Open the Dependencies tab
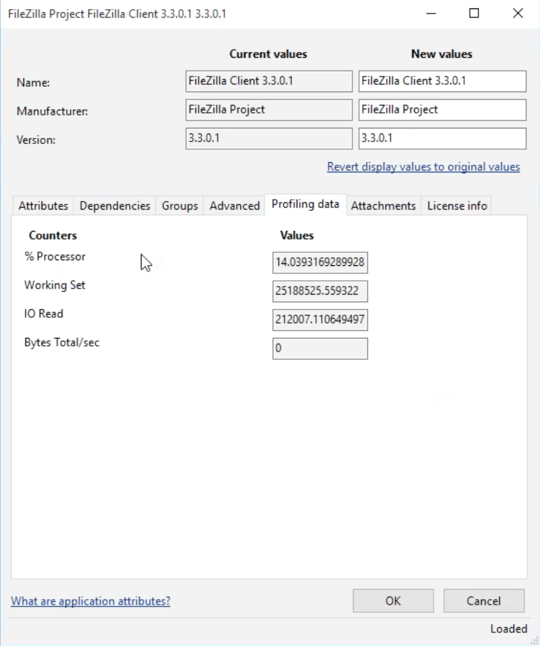This screenshot has width=540, height=646. (x=115, y=206)
